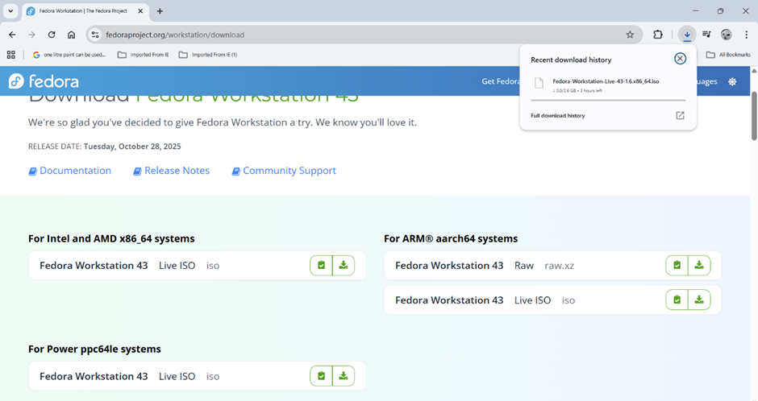
Task: Download the ppc64le Live ISO image
Action: pyautogui.click(x=344, y=376)
